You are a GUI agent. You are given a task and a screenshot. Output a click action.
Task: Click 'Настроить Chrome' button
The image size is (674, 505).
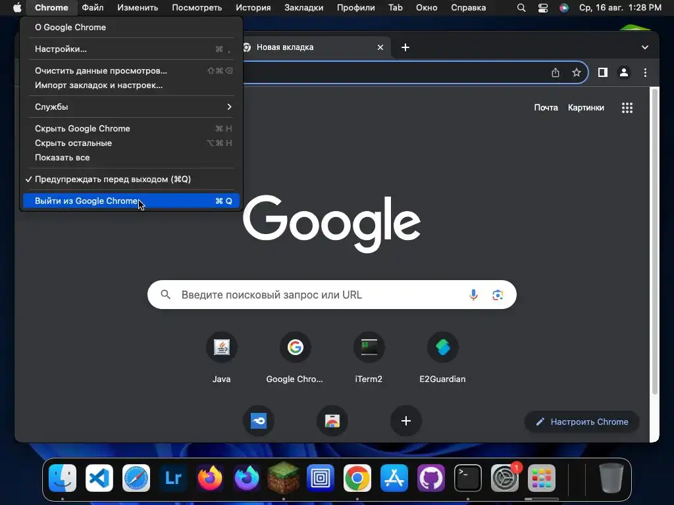(x=582, y=421)
